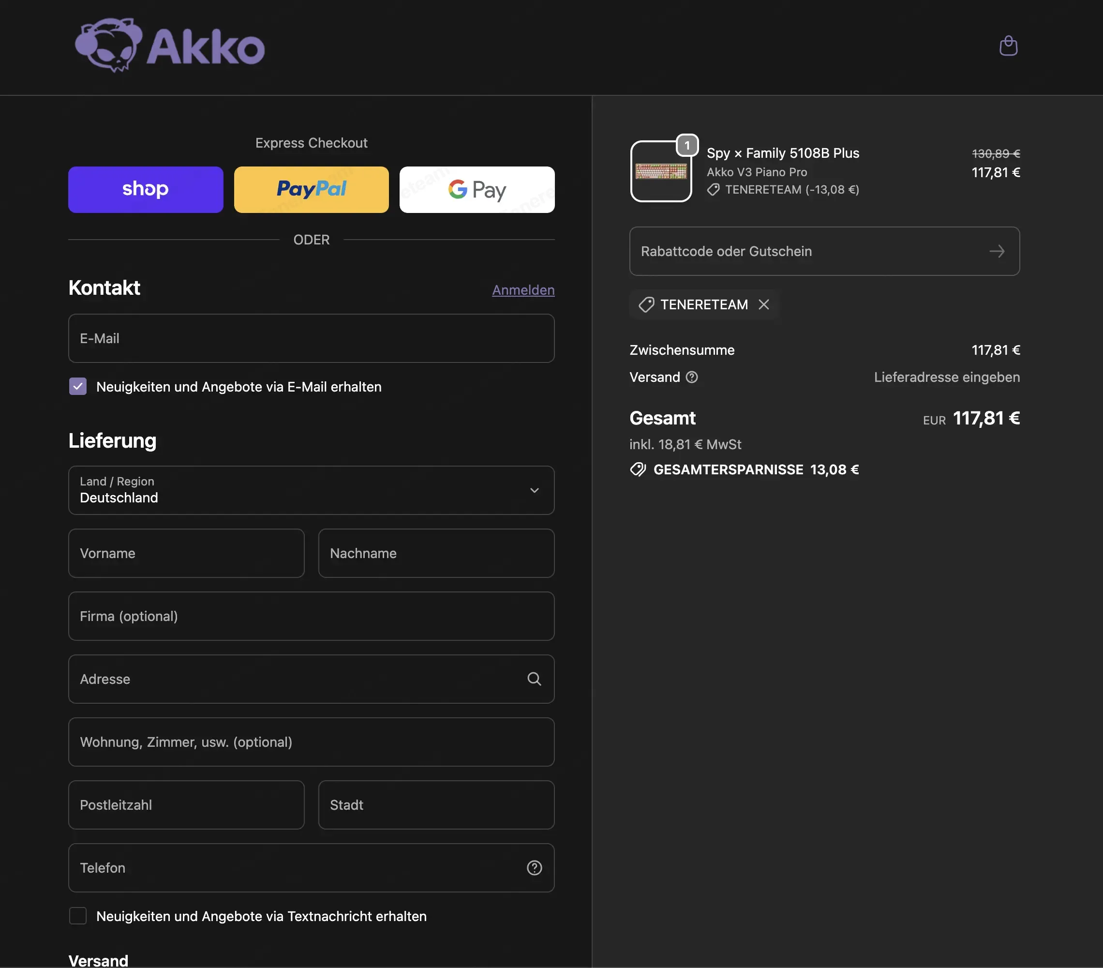Click the Lieferadresse eingeben text
The width and height of the screenshot is (1103, 968).
947,377
